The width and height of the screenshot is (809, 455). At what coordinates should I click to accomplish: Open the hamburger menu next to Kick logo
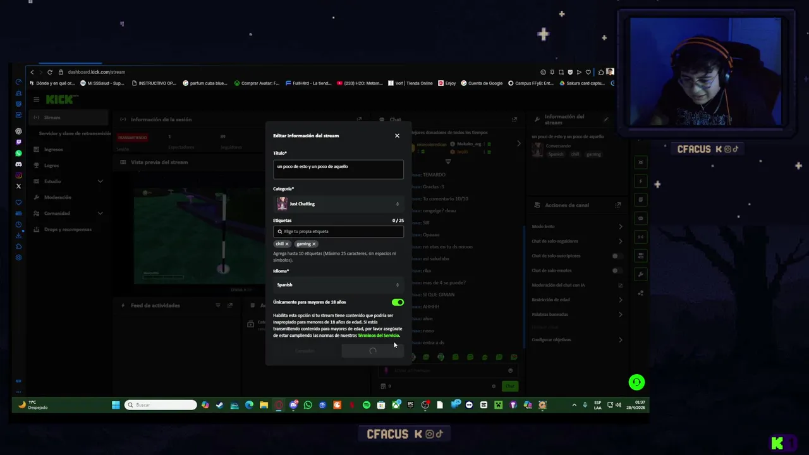coord(37,99)
